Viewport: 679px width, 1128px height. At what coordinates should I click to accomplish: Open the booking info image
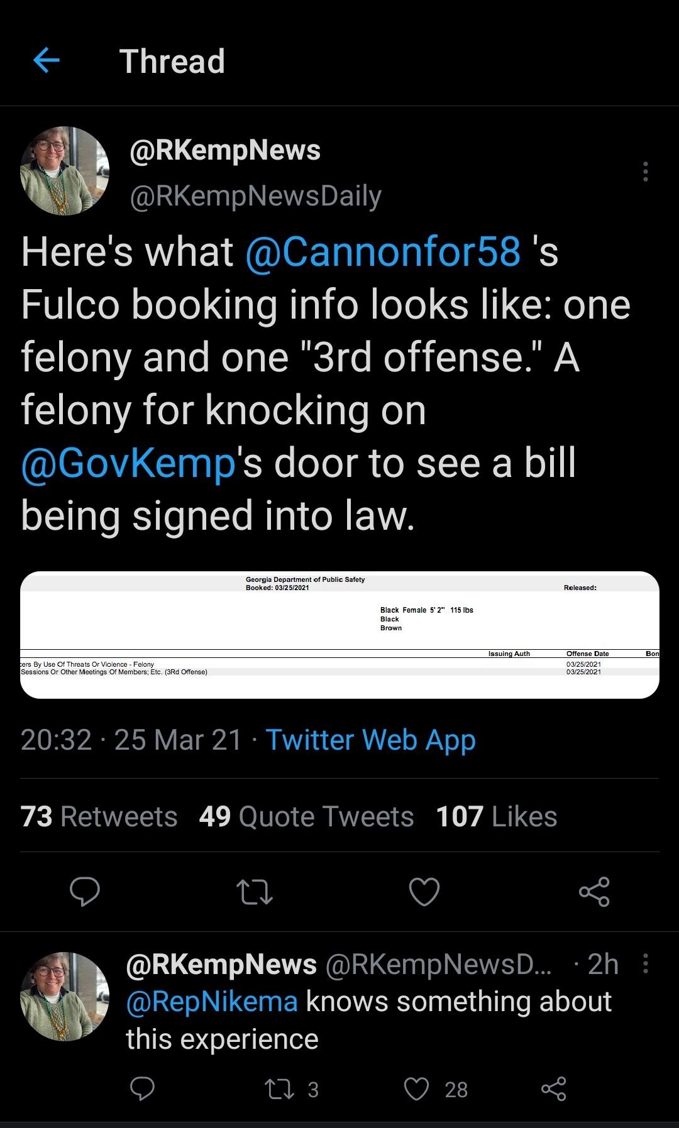pos(339,635)
